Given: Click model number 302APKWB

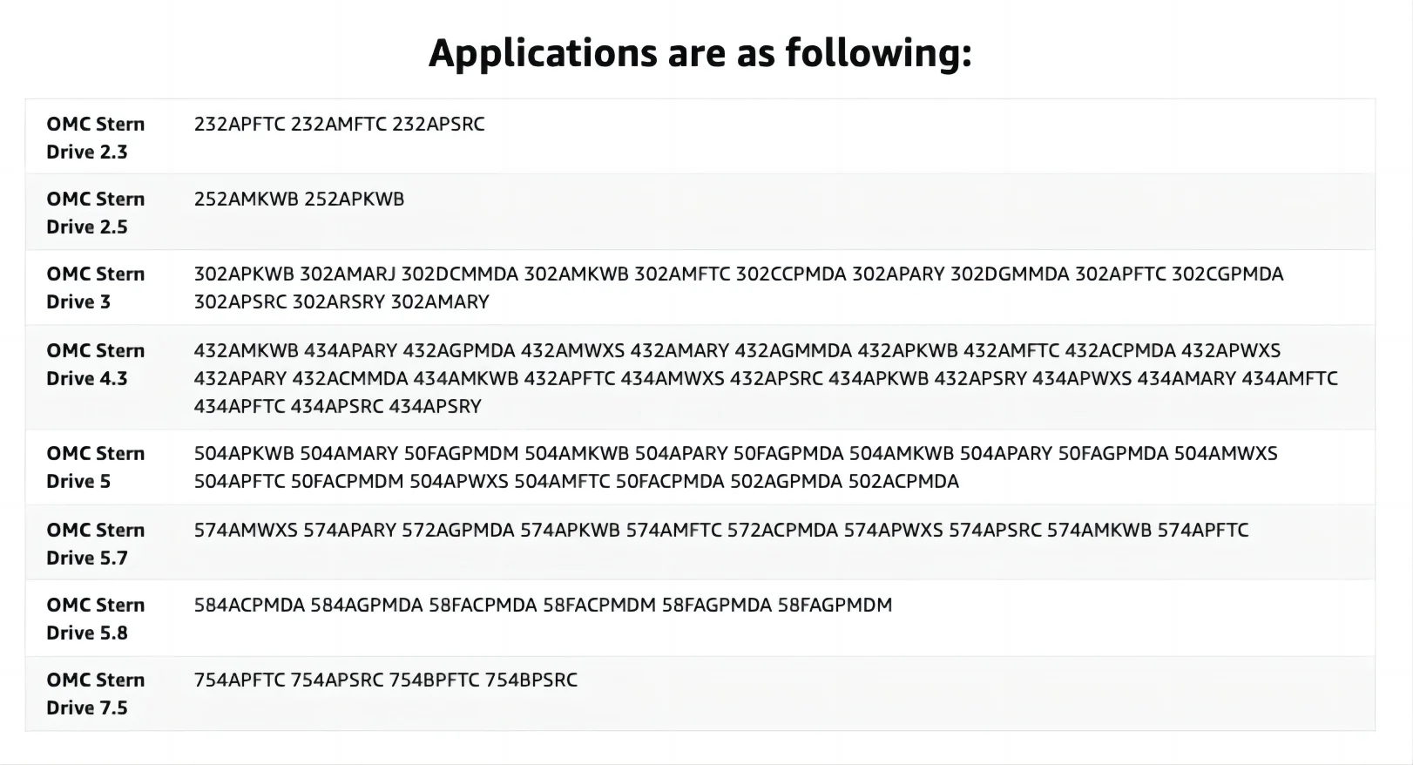Looking at the screenshot, I should (244, 274).
